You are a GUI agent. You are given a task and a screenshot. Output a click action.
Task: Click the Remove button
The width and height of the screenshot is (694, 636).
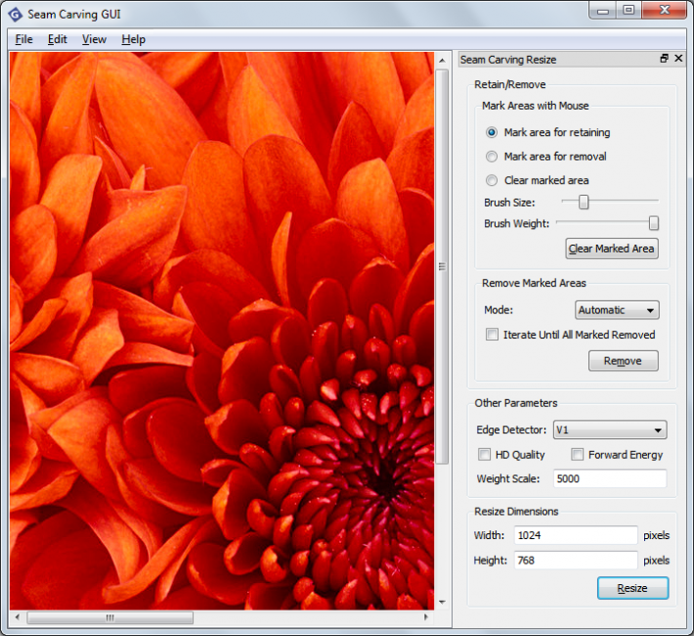(x=623, y=361)
